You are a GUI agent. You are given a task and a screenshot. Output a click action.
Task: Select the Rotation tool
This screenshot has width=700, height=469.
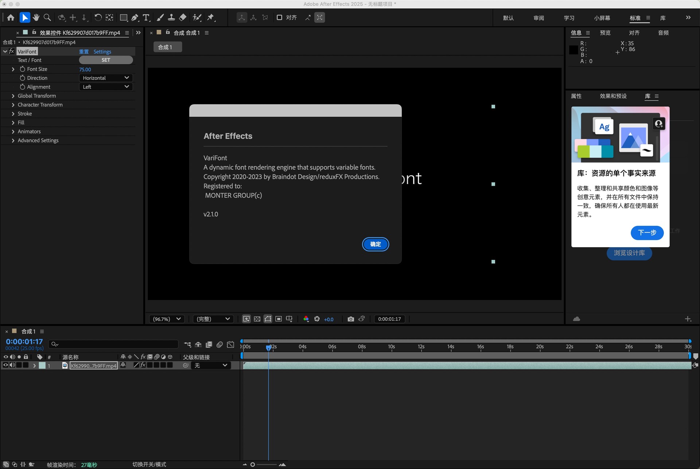(98, 17)
